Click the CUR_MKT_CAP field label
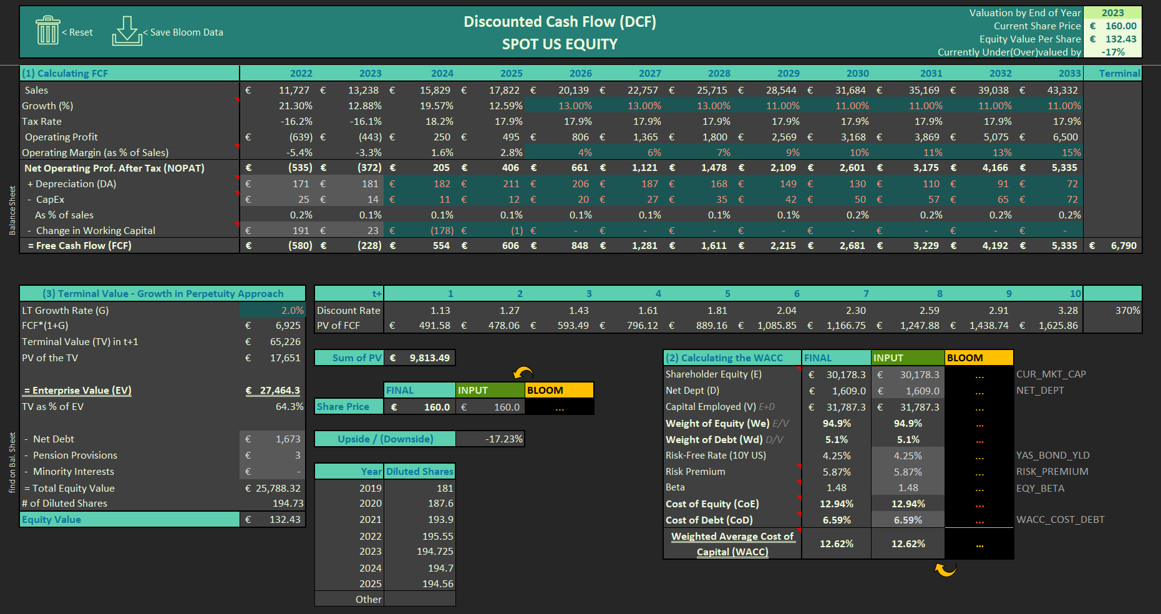 [x=1051, y=374]
